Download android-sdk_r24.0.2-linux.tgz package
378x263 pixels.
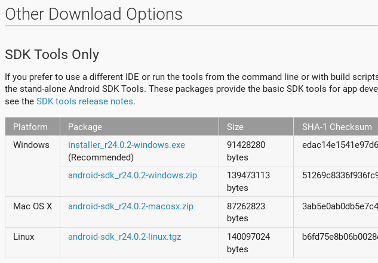click(x=125, y=237)
